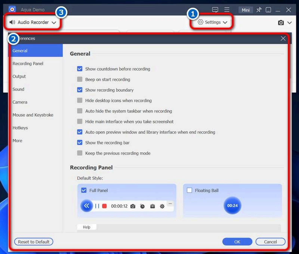Screen dimensions: 299x254
Task: Toggle the Full Panel style checkbox
Action: pyautogui.click(x=84, y=190)
